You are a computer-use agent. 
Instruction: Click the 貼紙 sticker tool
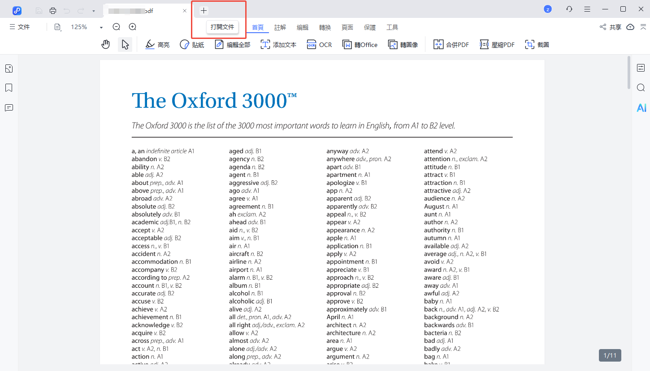click(x=192, y=45)
